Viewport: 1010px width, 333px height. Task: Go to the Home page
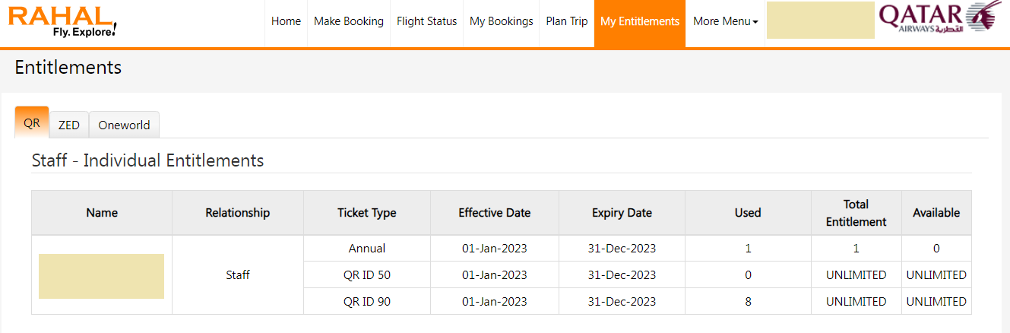(x=286, y=21)
